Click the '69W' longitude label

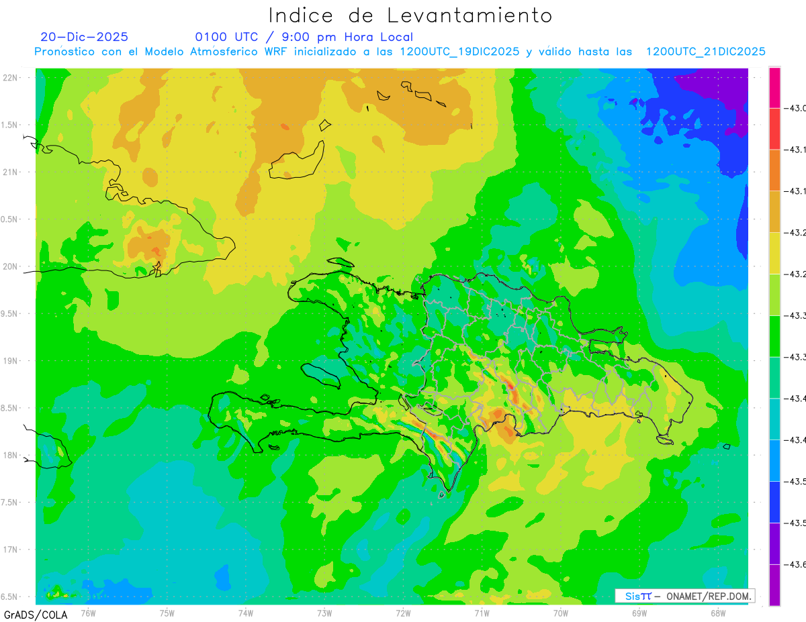pos(639,613)
